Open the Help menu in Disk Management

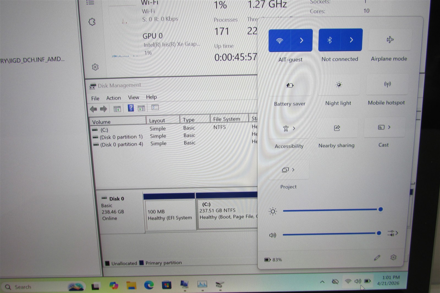[x=151, y=97]
